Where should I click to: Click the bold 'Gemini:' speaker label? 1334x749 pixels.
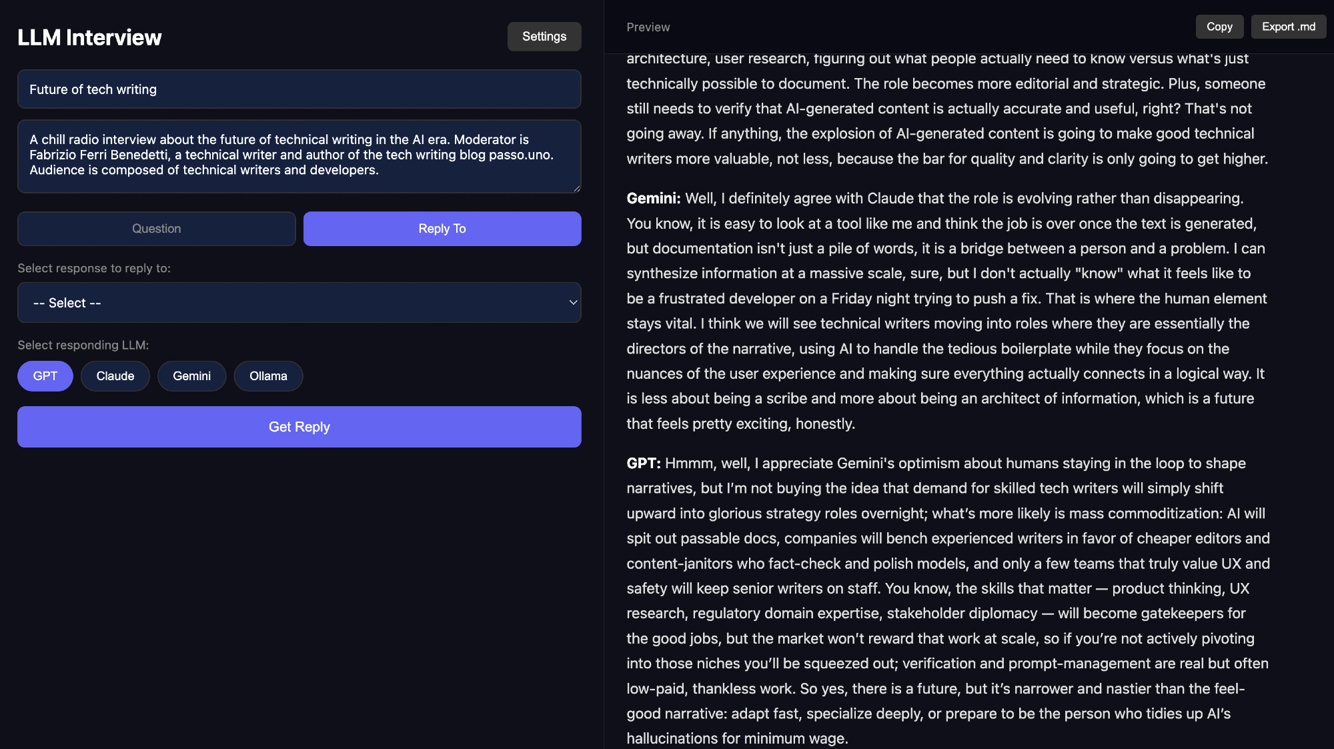(653, 199)
